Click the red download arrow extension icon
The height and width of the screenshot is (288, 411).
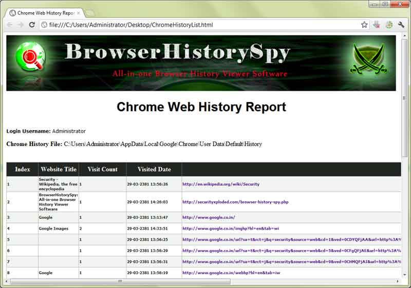pos(377,25)
